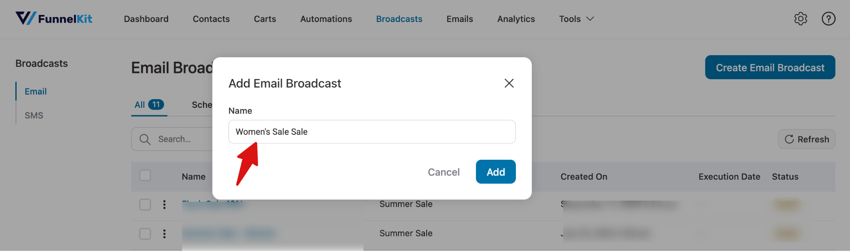Select the Email section in the Broadcasts sidebar
Screen dimensions: 850x251
35,91
